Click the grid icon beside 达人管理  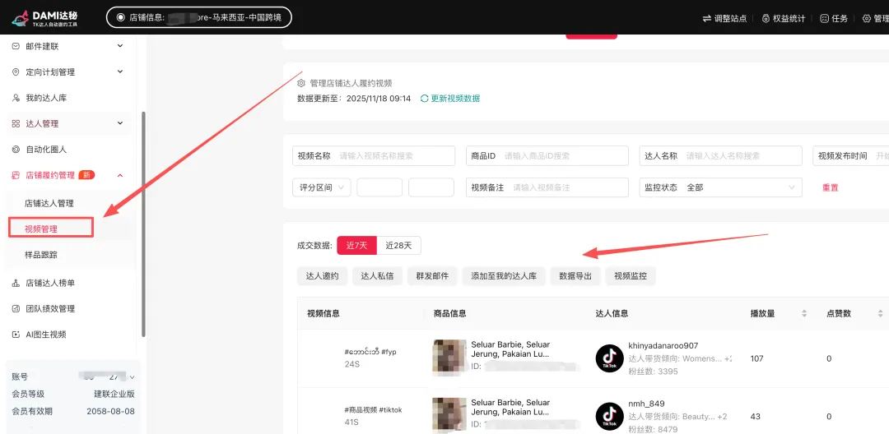coord(16,123)
